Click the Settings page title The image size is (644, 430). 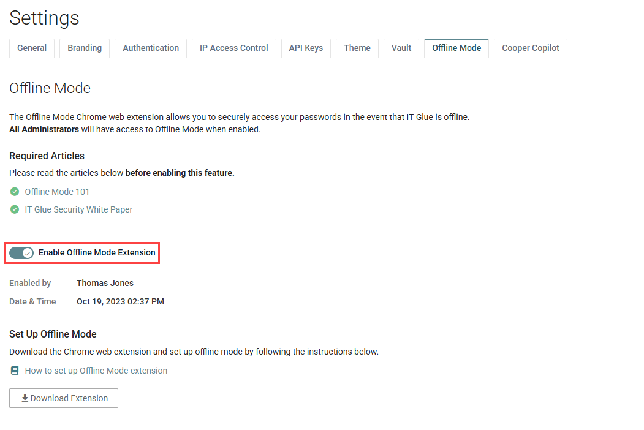point(44,18)
